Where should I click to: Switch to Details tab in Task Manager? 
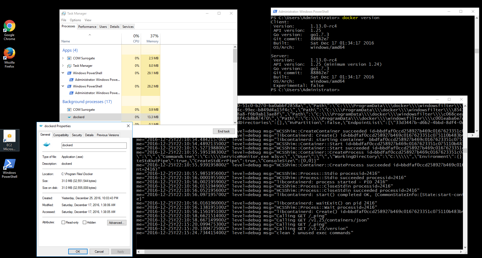[x=115, y=27]
